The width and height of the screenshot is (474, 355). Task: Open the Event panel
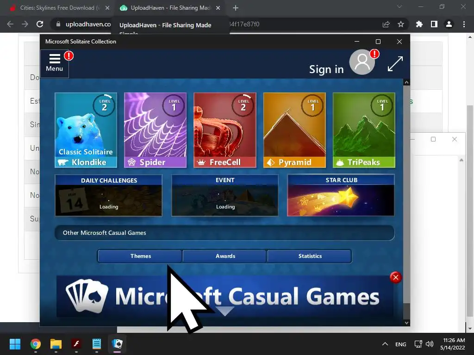(x=225, y=196)
